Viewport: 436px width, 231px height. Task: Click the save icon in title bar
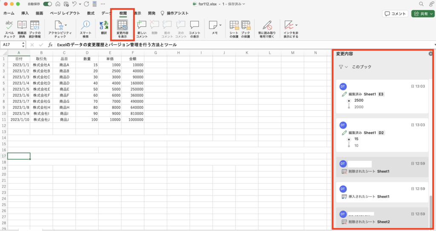(x=66, y=4)
